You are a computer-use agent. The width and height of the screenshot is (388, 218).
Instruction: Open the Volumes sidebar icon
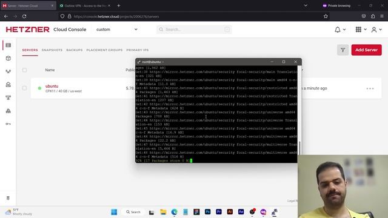click(8, 58)
